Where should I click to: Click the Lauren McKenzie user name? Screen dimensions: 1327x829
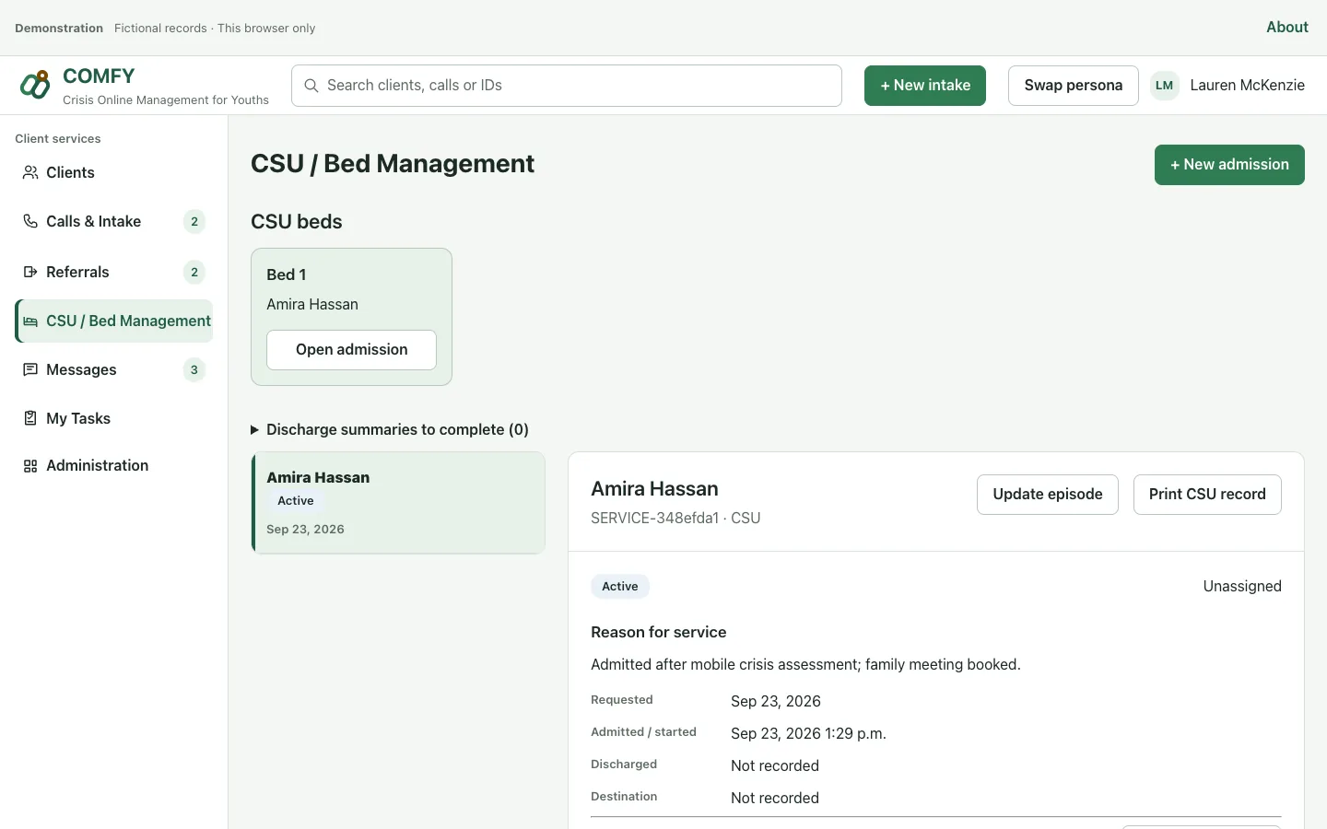coord(1247,86)
